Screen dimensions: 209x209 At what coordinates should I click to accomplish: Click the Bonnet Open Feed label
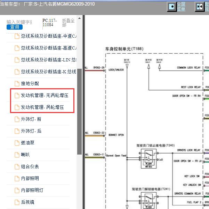[x=116, y=156]
